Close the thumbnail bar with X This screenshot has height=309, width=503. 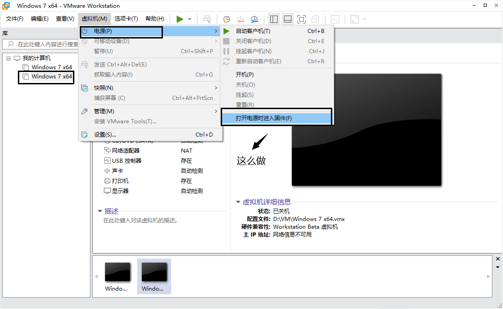click(498, 259)
